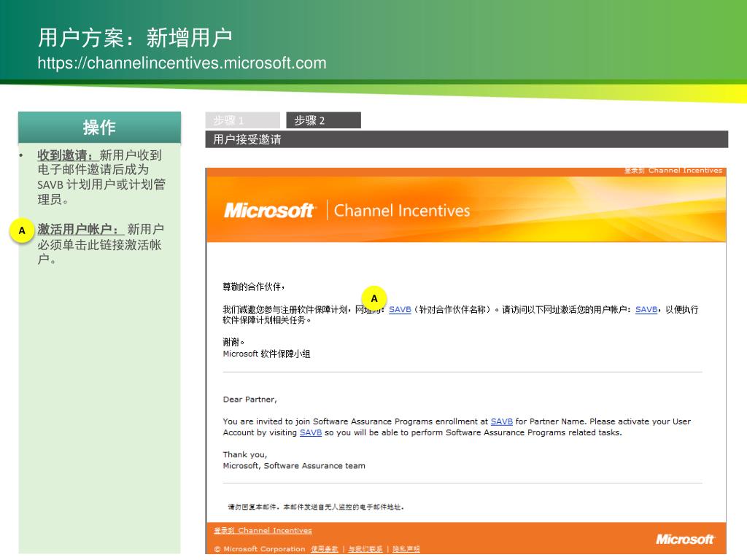Click the top-right 登录到 Channel Incentives link
Image resolution: width=747 pixels, height=560 pixels.
click(673, 171)
